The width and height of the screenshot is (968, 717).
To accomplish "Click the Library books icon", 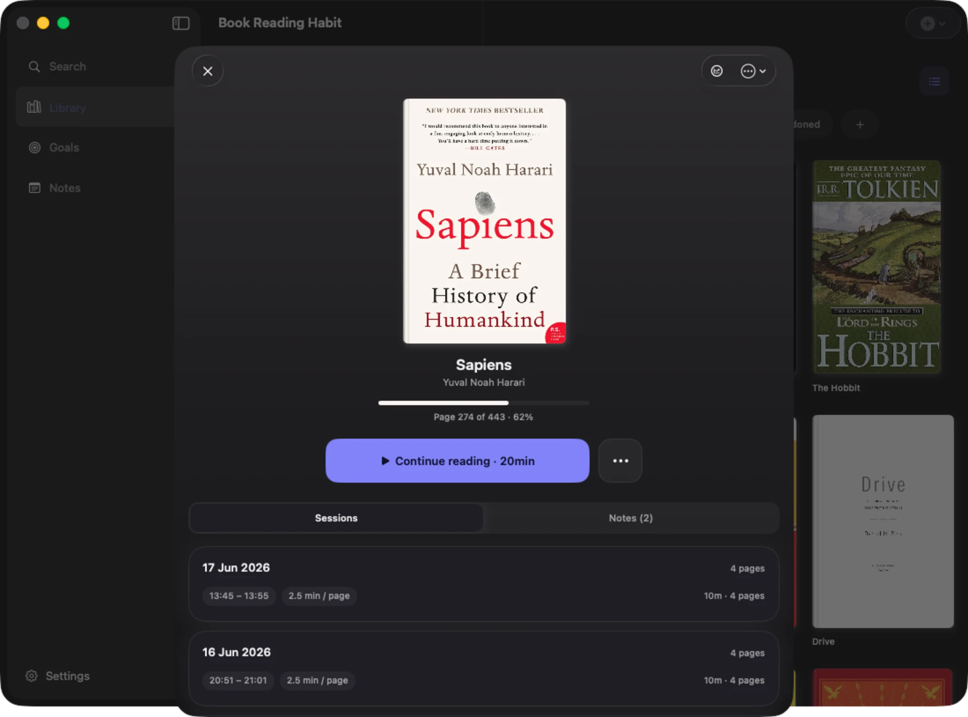I will pyautogui.click(x=34, y=107).
